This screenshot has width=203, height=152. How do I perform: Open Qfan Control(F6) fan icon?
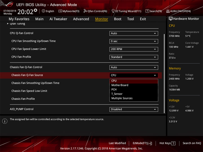[85, 11]
